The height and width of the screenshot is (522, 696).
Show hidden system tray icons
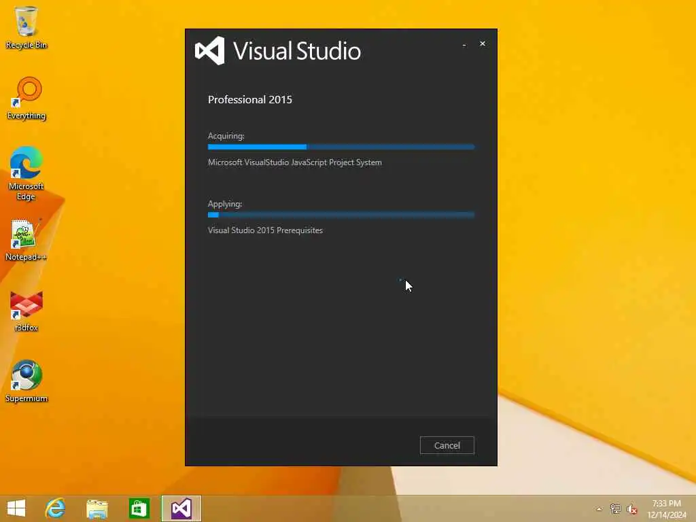tap(599, 509)
